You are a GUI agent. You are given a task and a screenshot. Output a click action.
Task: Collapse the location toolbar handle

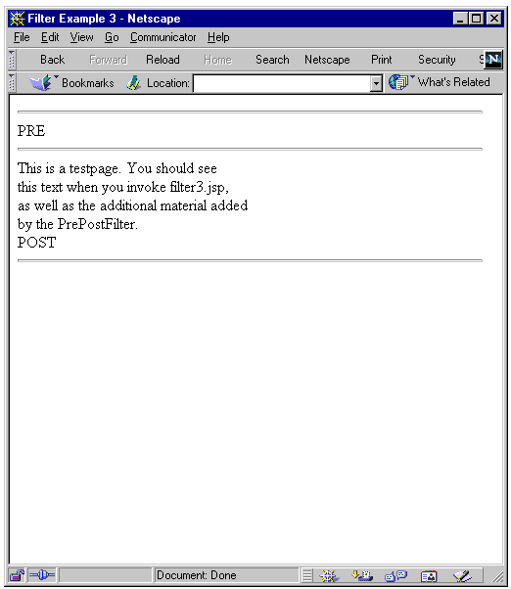point(12,82)
